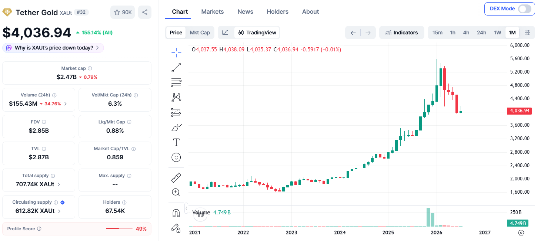Image resolution: width=541 pixels, height=241 pixels.
Task: Click the Profile Score 49% bar
Action: pyautogui.click(x=119, y=229)
